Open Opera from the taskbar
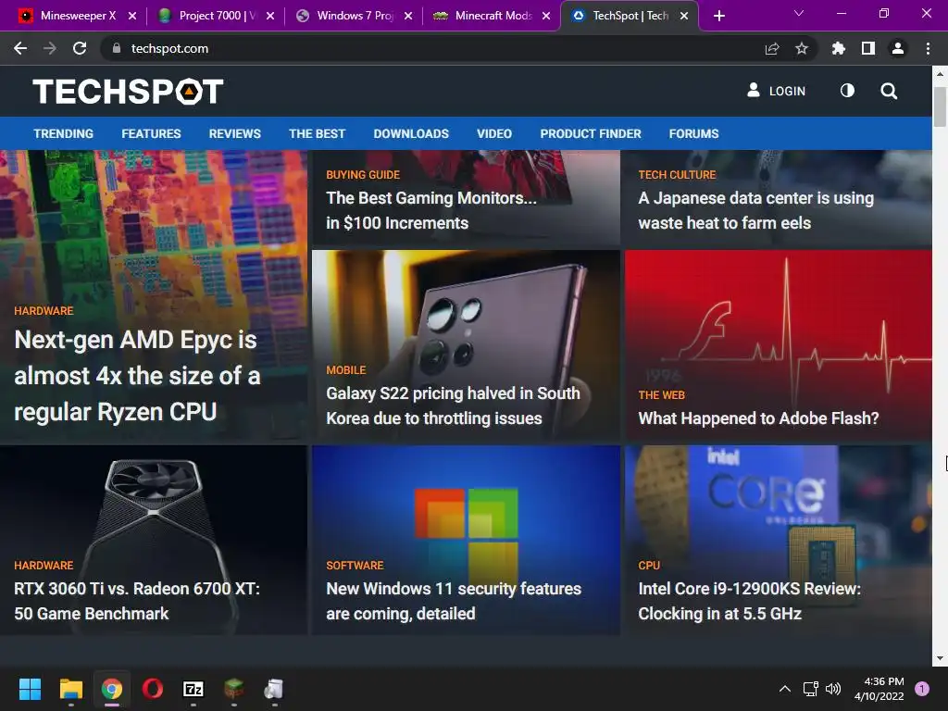The image size is (948, 711). 153,689
